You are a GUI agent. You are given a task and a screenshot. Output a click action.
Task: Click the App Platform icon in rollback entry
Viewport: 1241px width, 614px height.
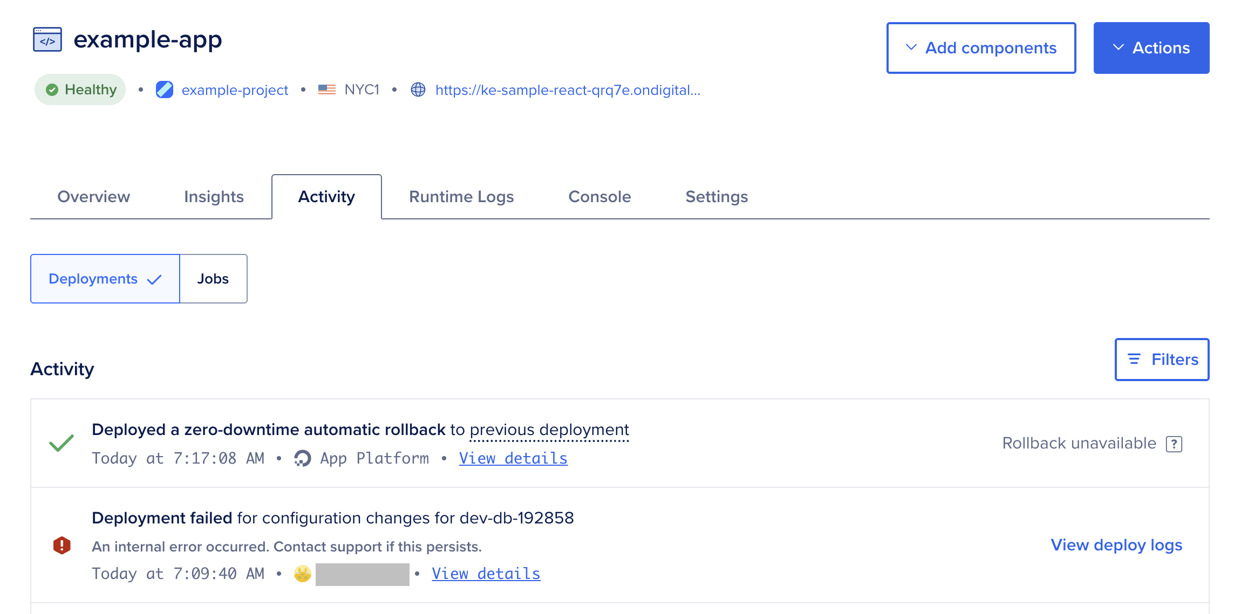click(303, 458)
